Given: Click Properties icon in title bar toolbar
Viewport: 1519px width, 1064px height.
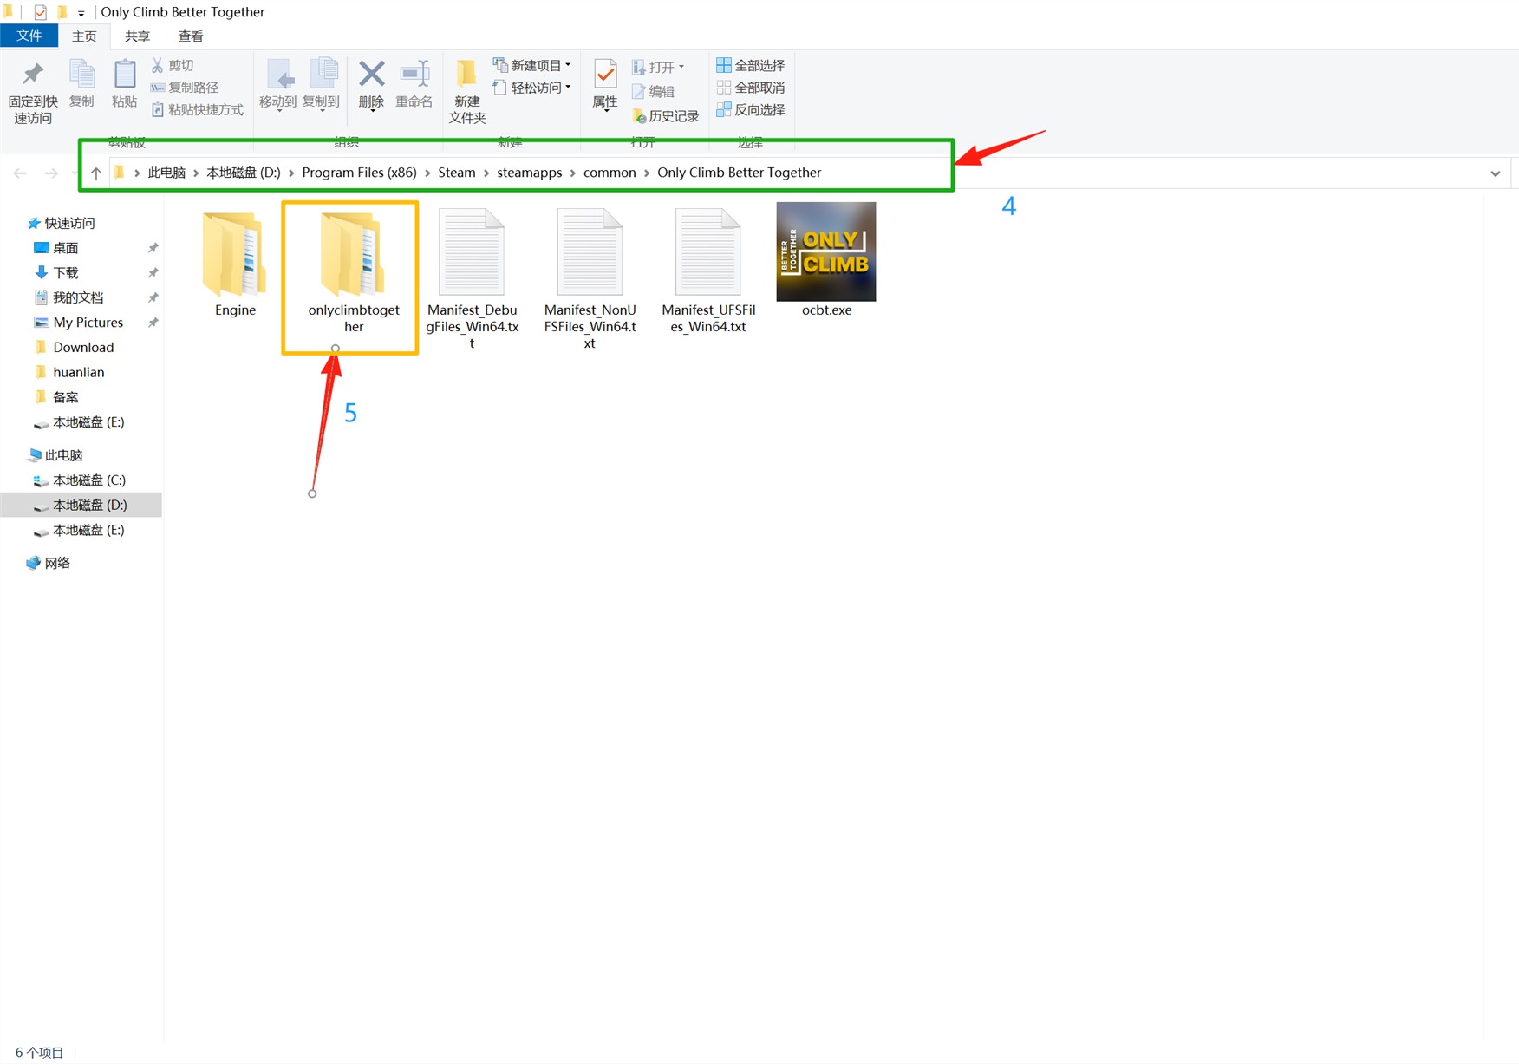Looking at the screenshot, I should (x=40, y=12).
